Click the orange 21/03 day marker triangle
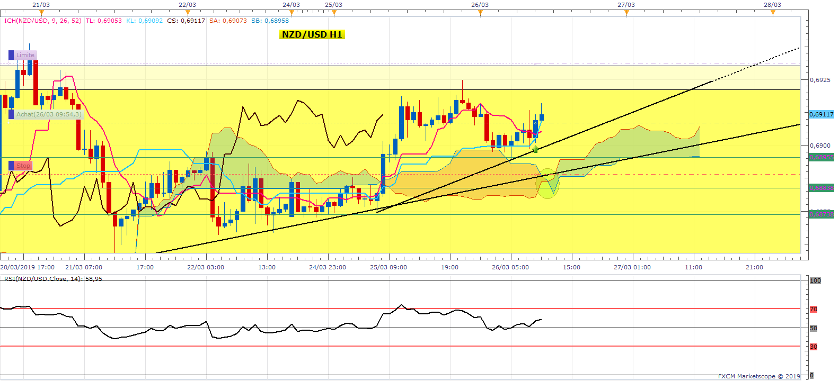The image size is (839, 381). 41,13
